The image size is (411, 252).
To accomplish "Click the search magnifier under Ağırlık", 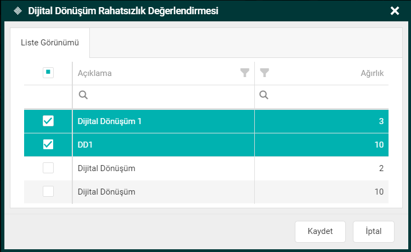I will [264, 95].
